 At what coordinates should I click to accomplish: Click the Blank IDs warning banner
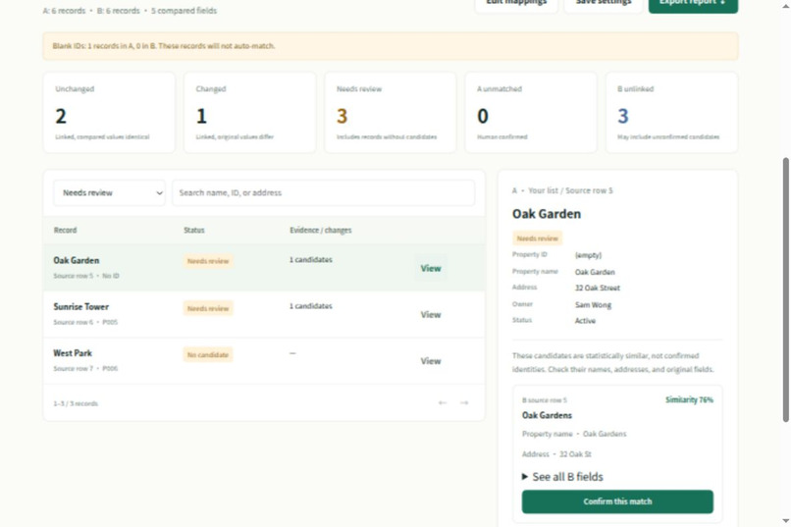coord(391,46)
